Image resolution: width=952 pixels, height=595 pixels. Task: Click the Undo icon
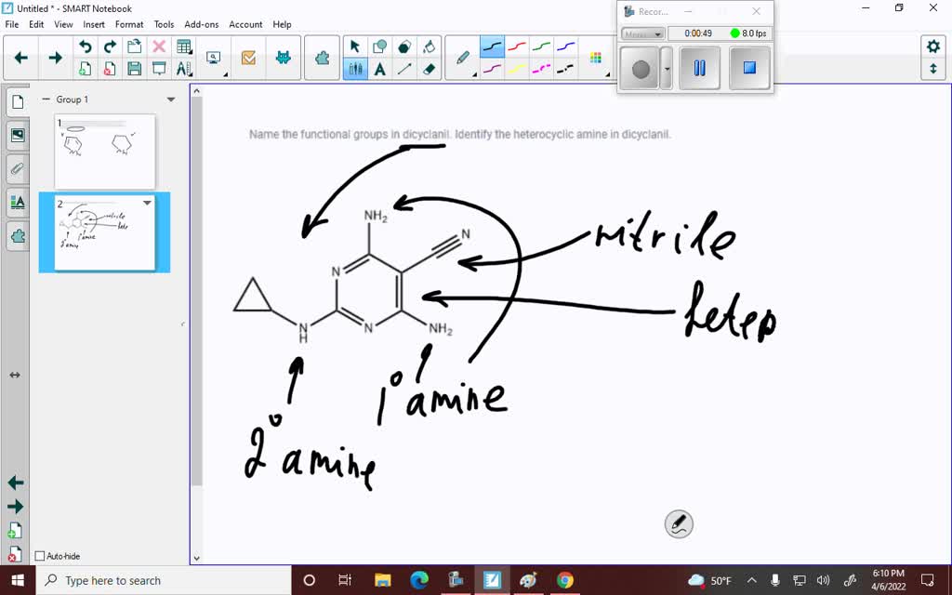point(86,45)
